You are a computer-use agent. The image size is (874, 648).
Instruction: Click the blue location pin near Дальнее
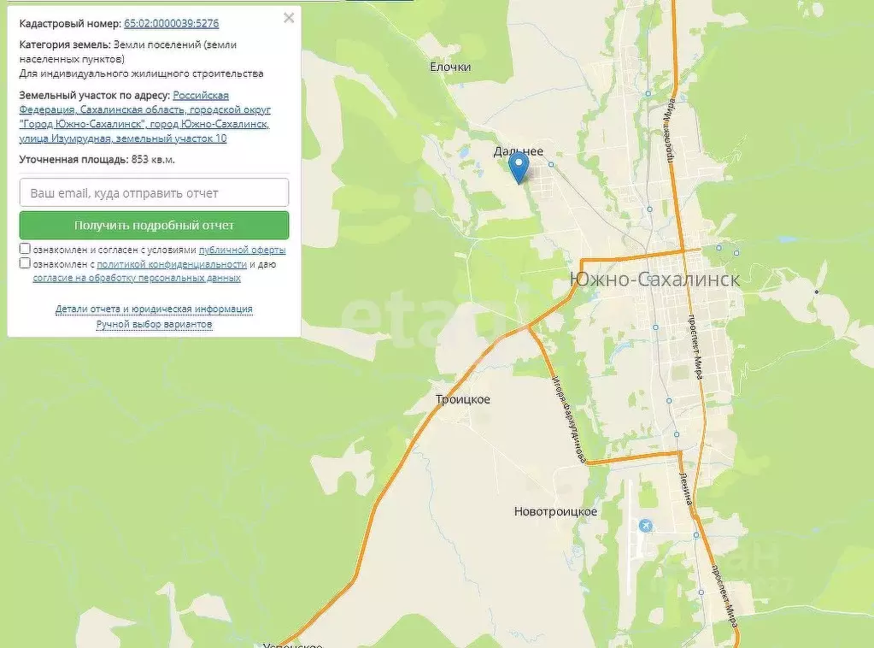[x=519, y=168]
